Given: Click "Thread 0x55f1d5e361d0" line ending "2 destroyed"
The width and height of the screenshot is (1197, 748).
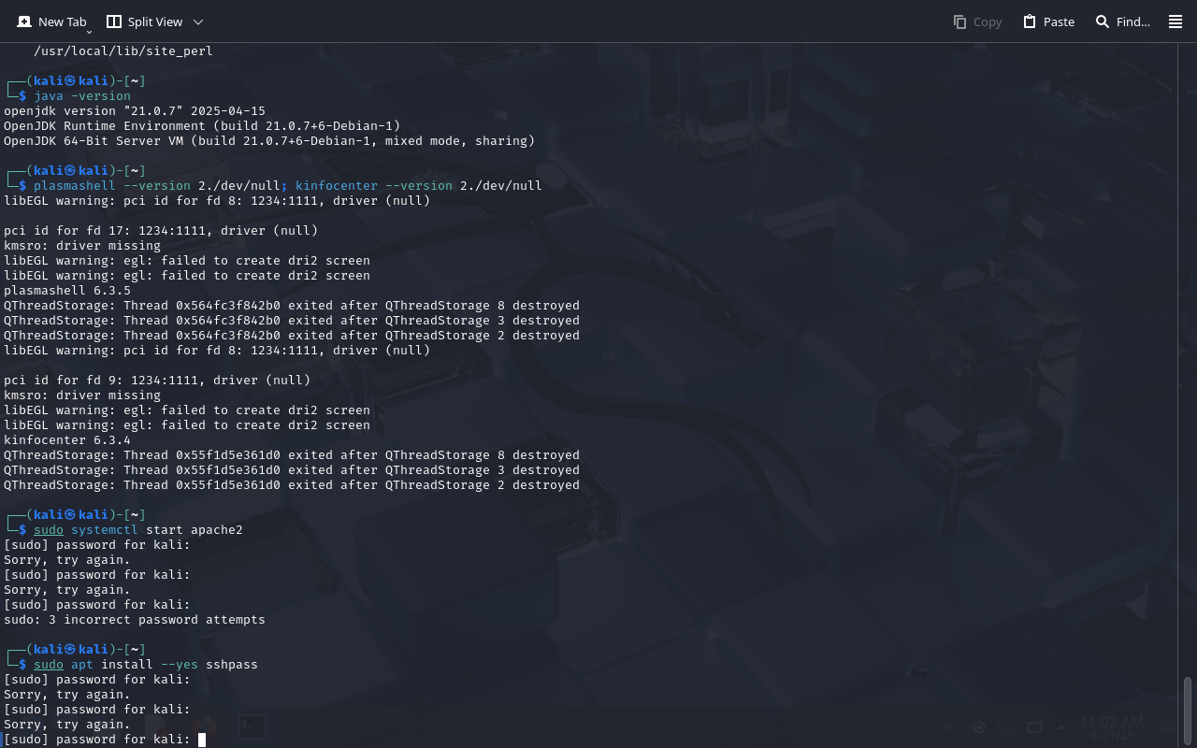Looking at the screenshot, I should 292,485.
